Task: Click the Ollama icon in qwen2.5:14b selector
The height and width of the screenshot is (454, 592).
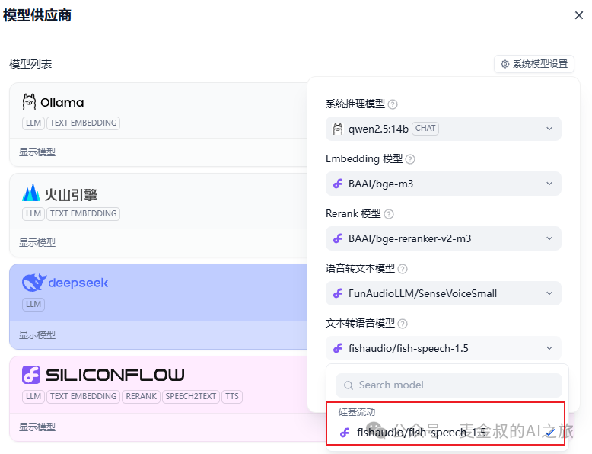Action: (338, 129)
